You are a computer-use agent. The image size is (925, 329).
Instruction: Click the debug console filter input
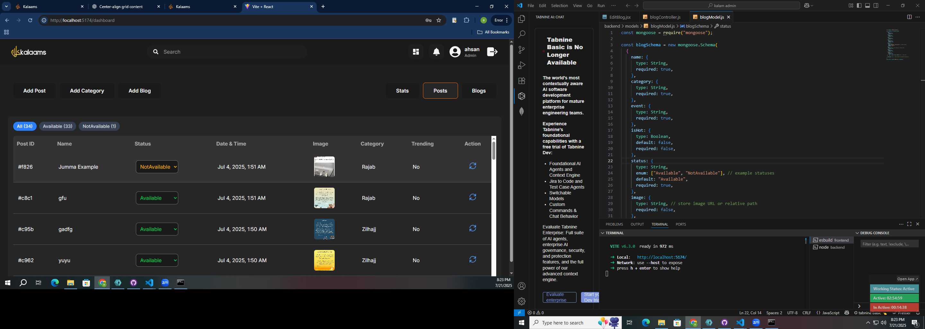coord(889,244)
